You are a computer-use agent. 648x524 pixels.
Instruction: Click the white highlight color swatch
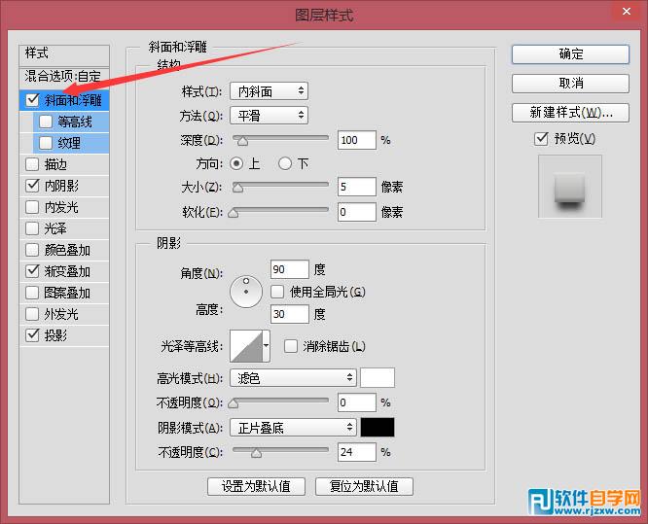click(378, 377)
